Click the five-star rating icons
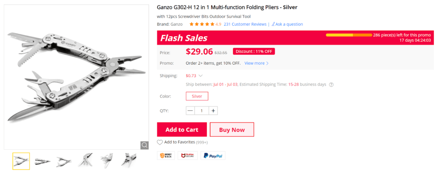This screenshot has height=172, width=436. click(x=202, y=24)
